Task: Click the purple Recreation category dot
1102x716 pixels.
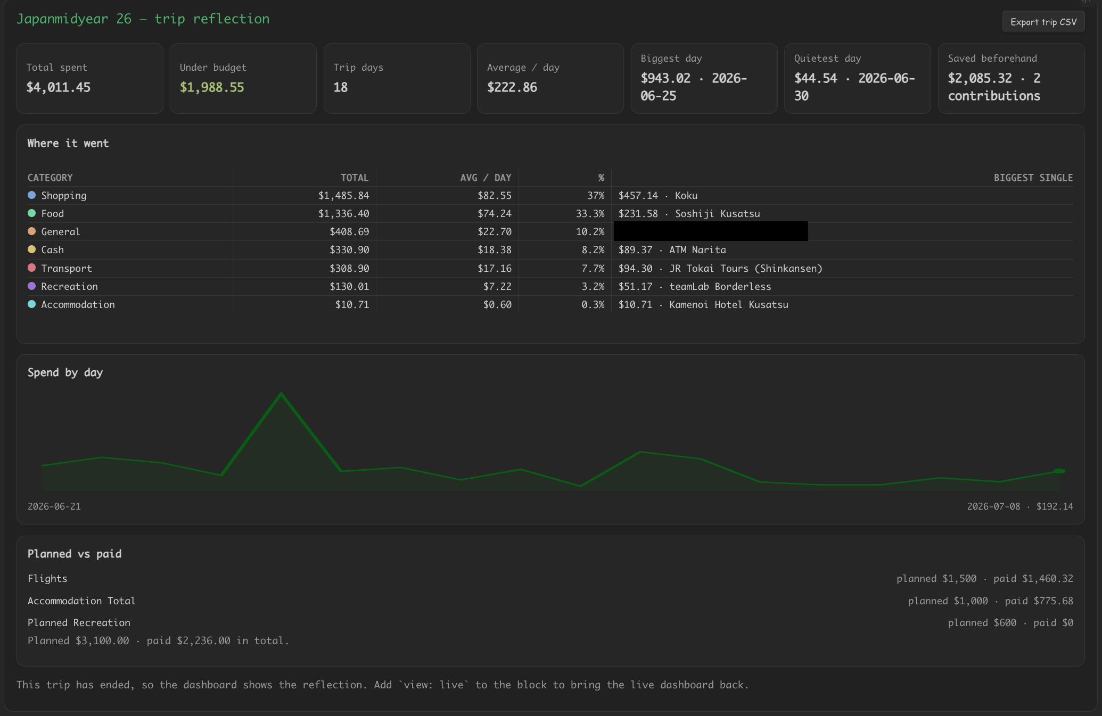Action: click(x=31, y=286)
